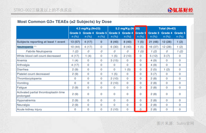This screenshot has height=133, width=206.
Task: Click the table heading Most Common G3+ TEAEs
Action: click(64, 22)
